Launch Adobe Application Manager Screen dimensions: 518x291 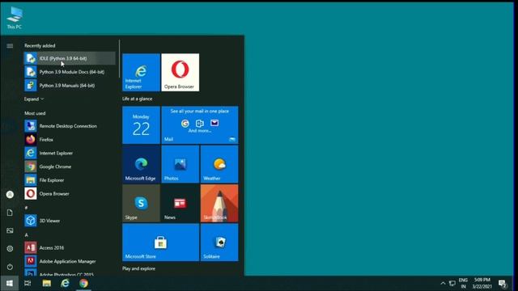click(x=70, y=261)
